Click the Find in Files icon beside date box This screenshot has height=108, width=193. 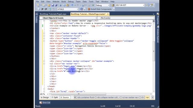tap(113, 5)
